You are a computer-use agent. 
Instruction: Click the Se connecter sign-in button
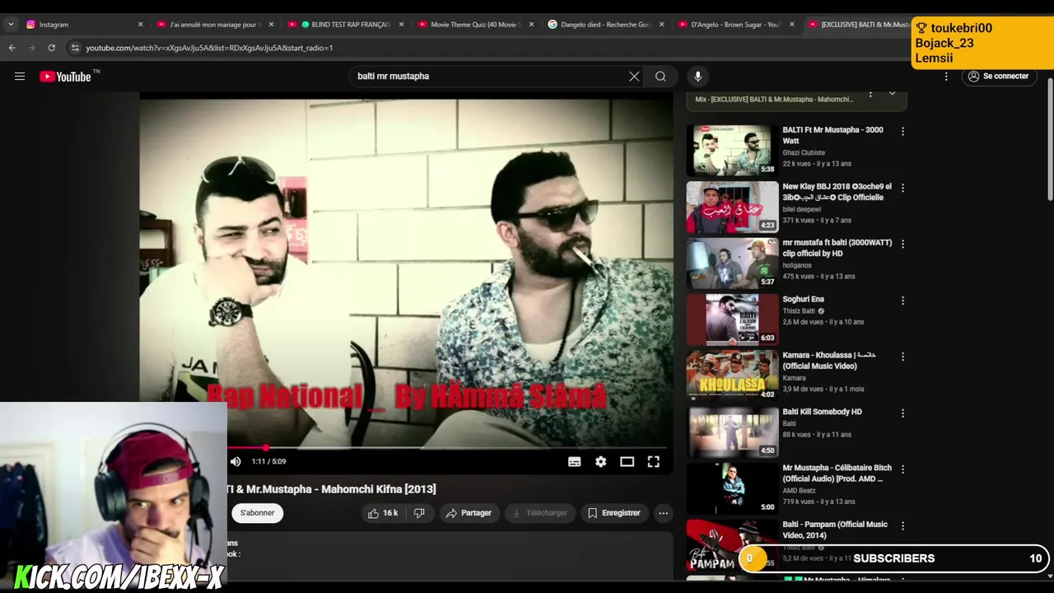coord(998,77)
